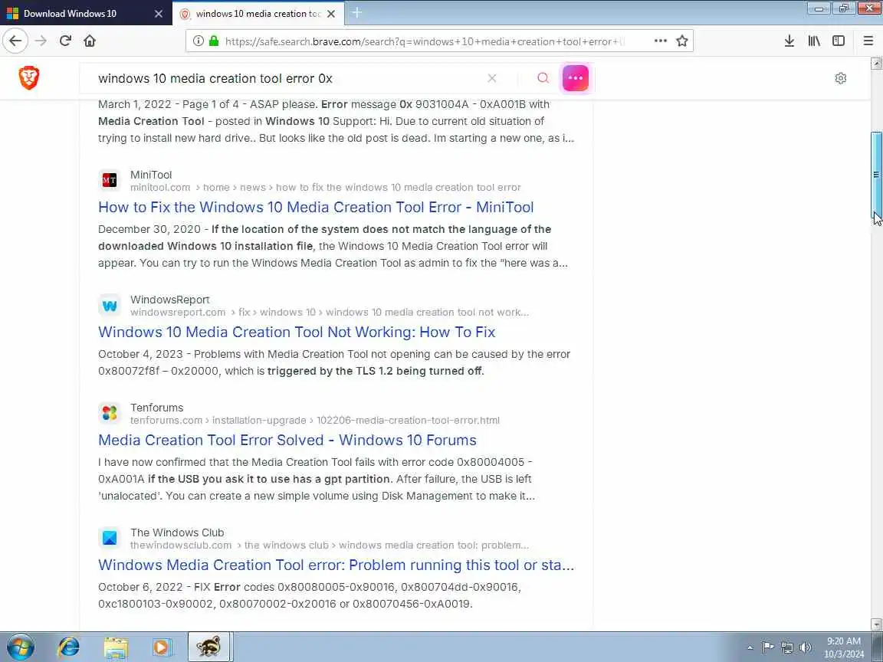
Task: Click the raccoon app taskbar icon
Action: [x=209, y=647]
